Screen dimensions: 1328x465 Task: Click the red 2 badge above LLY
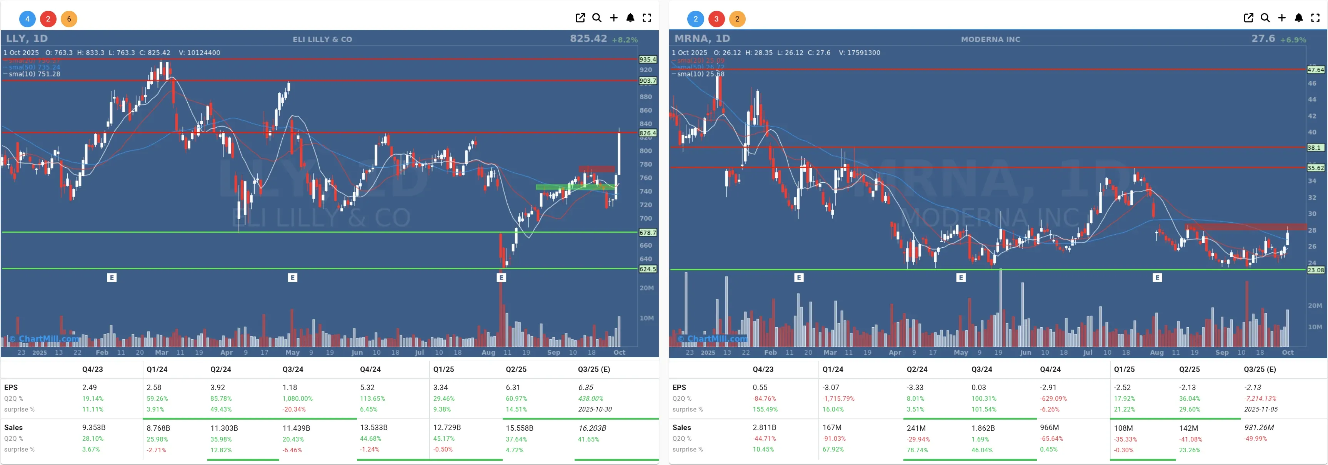click(48, 19)
